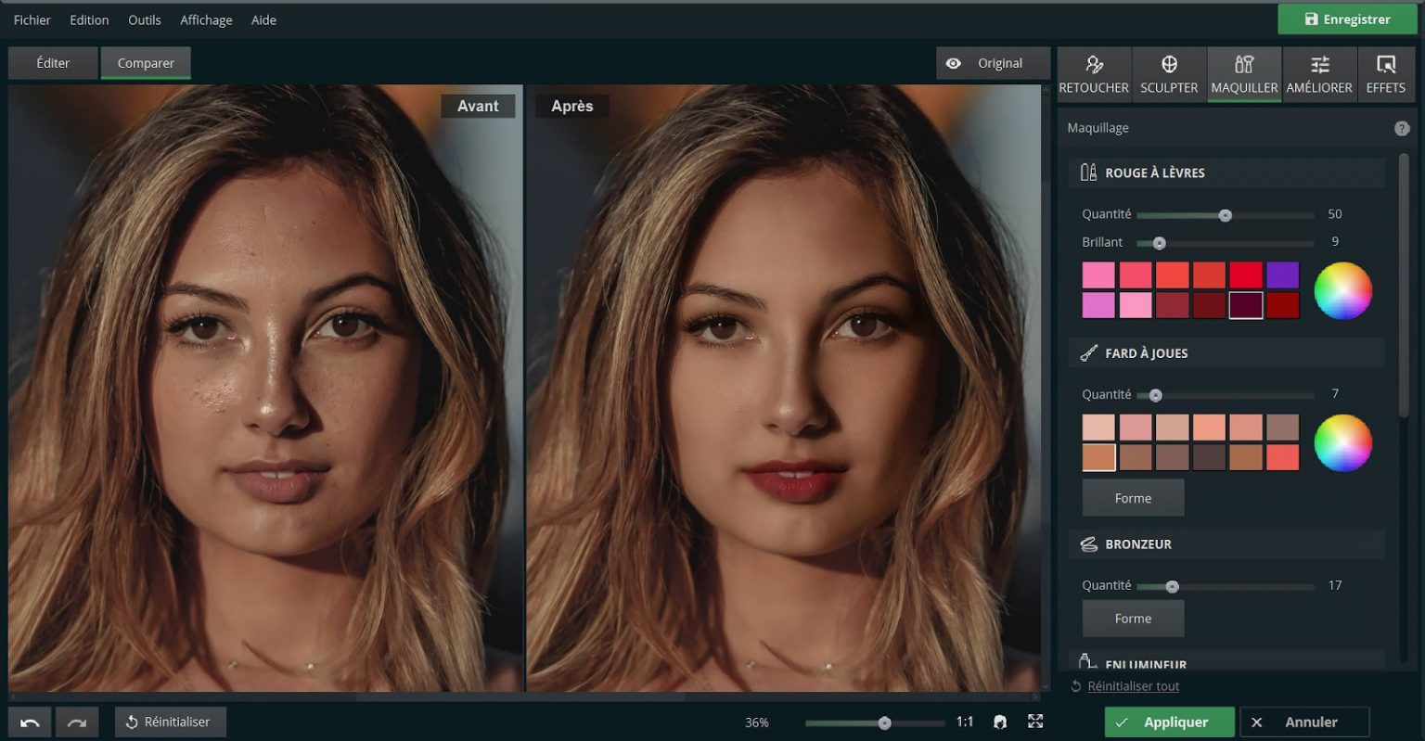The width and height of the screenshot is (1425, 741).
Task: Undo the last edit
Action: pos(29,721)
